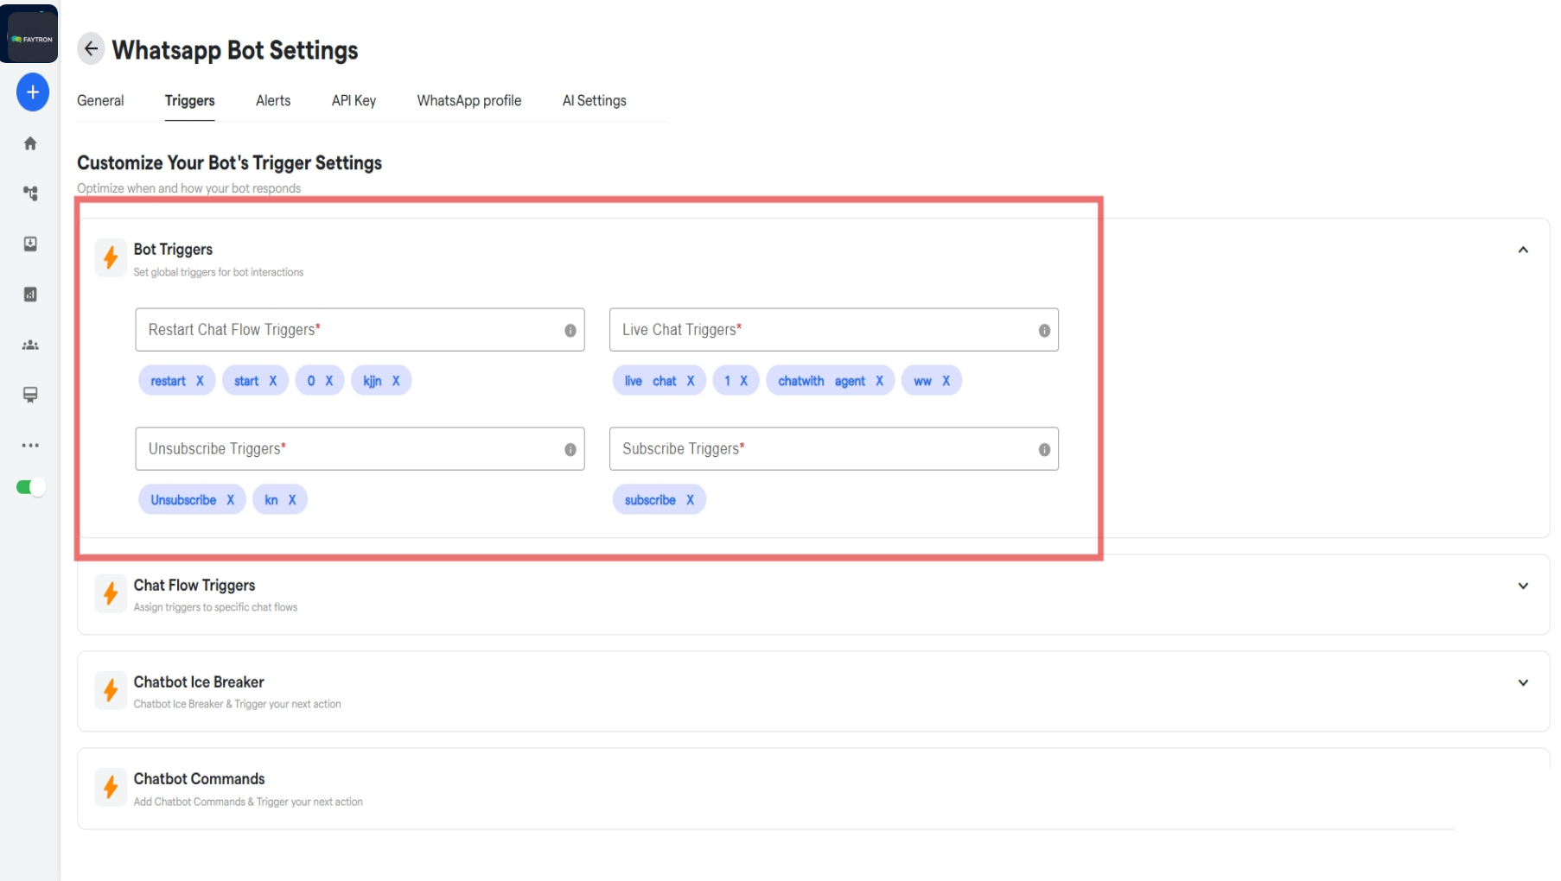The image size is (1561, 881).
Task: Click the Chatbot Commands lightning icon
Action: coord(111,787)
